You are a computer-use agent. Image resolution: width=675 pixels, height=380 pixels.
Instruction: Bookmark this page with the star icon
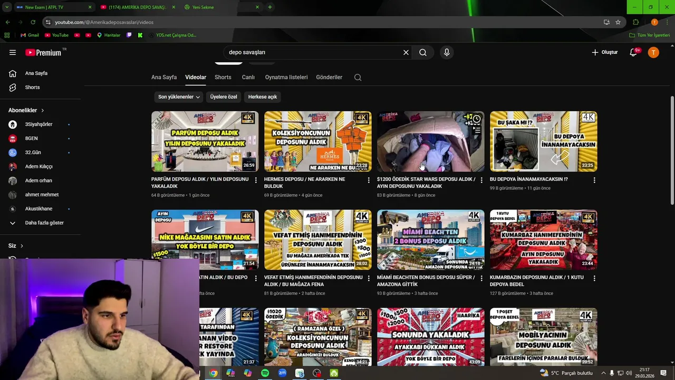click(x=618, y=22)
